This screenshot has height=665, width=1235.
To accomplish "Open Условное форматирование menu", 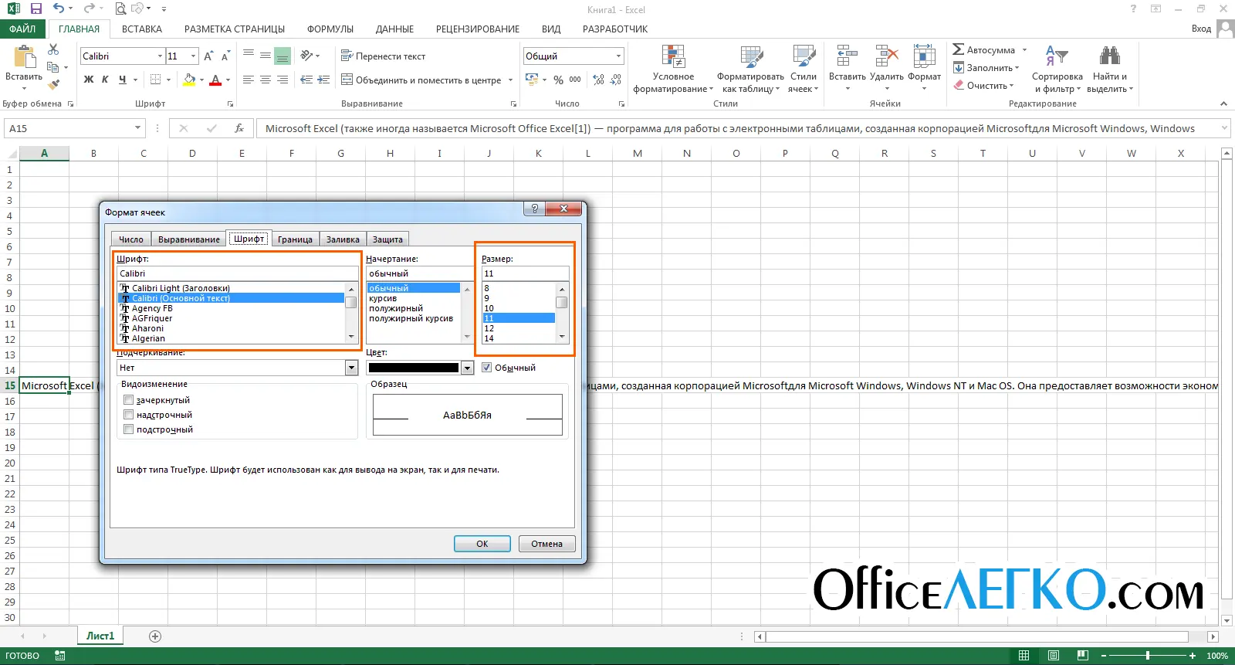I will pyautogui.click(x=673, y=69).
